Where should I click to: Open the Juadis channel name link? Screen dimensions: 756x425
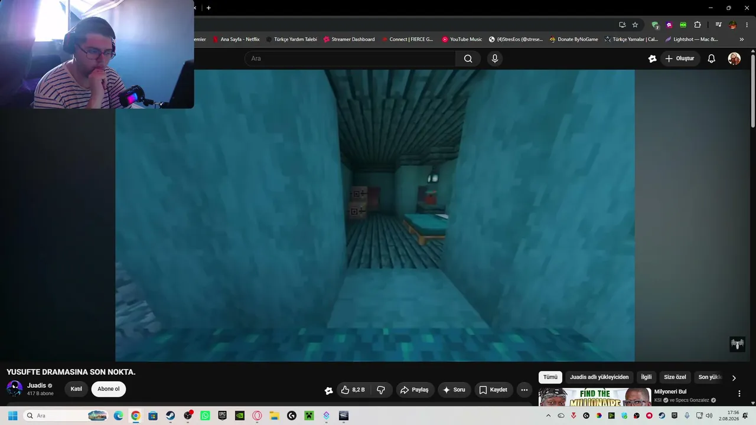[37, 385]
